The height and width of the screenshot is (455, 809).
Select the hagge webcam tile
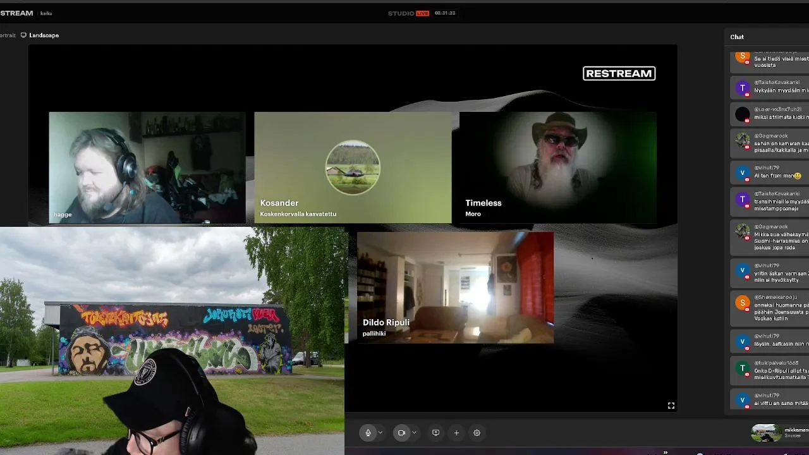(x=147, y=167)
